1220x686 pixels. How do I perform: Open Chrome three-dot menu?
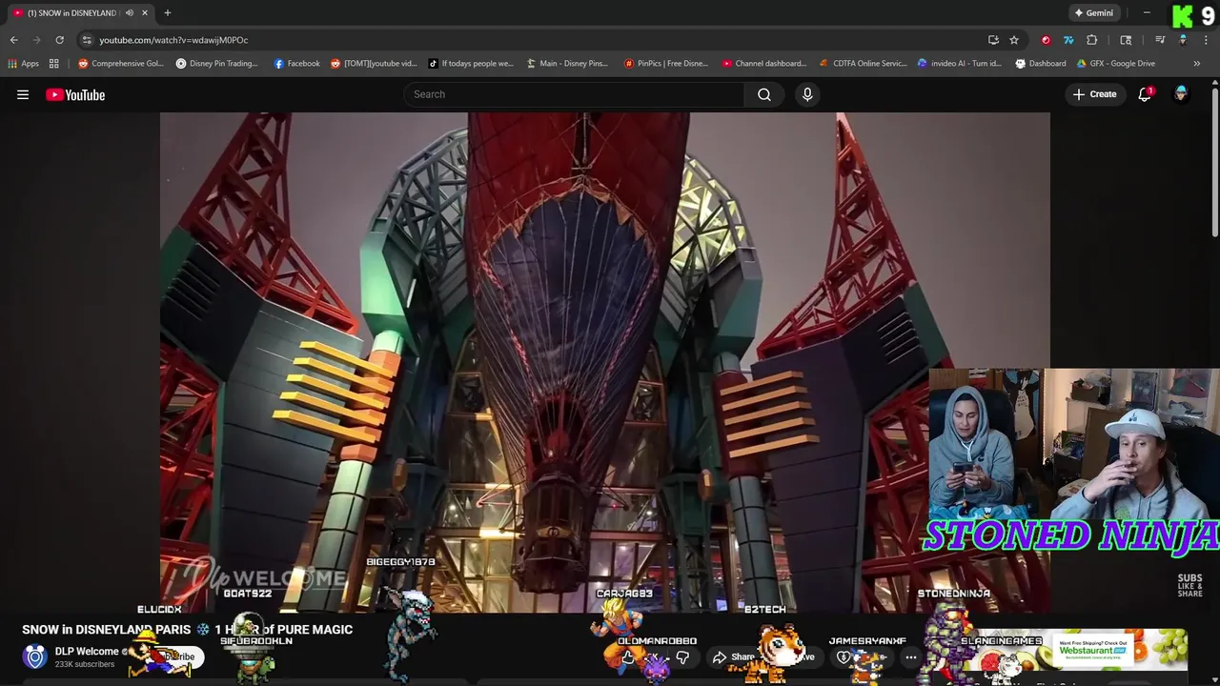[1206, 40]
